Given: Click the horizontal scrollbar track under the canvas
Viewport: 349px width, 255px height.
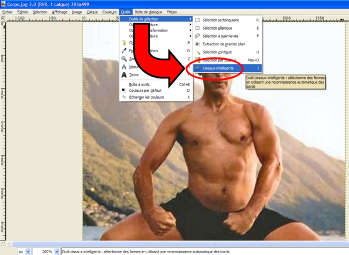Looking at the screenshot, I should click(x=180, y=244).
